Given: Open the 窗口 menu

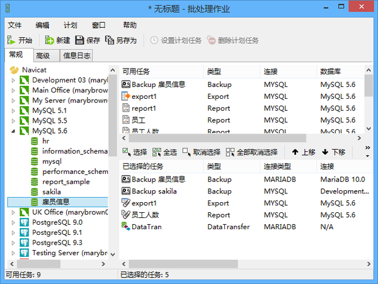Looking at the screenshot, I should 99,25.
